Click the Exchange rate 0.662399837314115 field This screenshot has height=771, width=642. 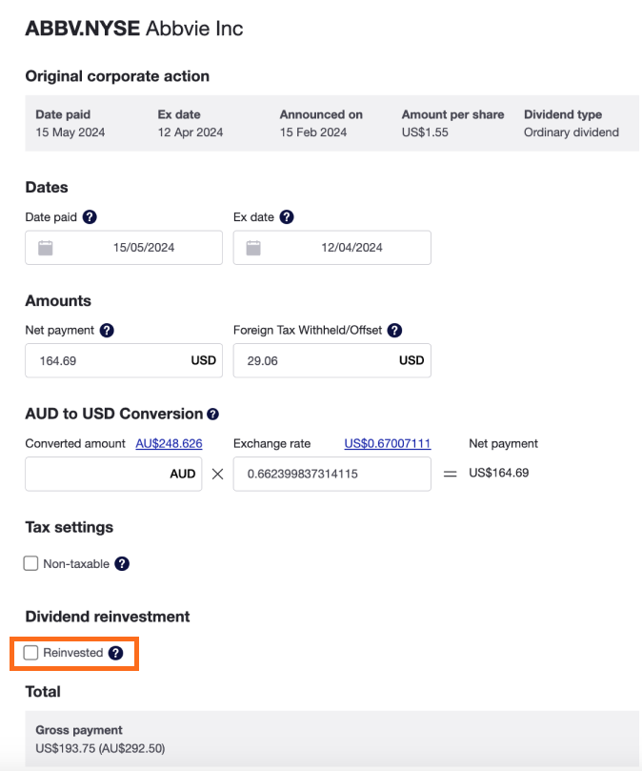331,474
